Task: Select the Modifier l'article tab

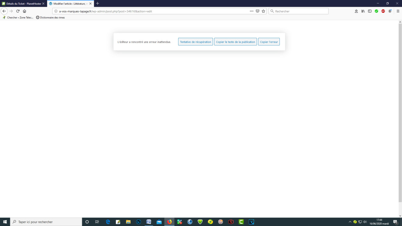Action: (70, 3)
